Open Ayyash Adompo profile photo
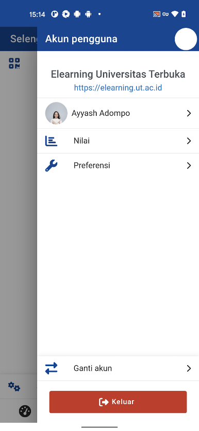 (x=56, y=113)
